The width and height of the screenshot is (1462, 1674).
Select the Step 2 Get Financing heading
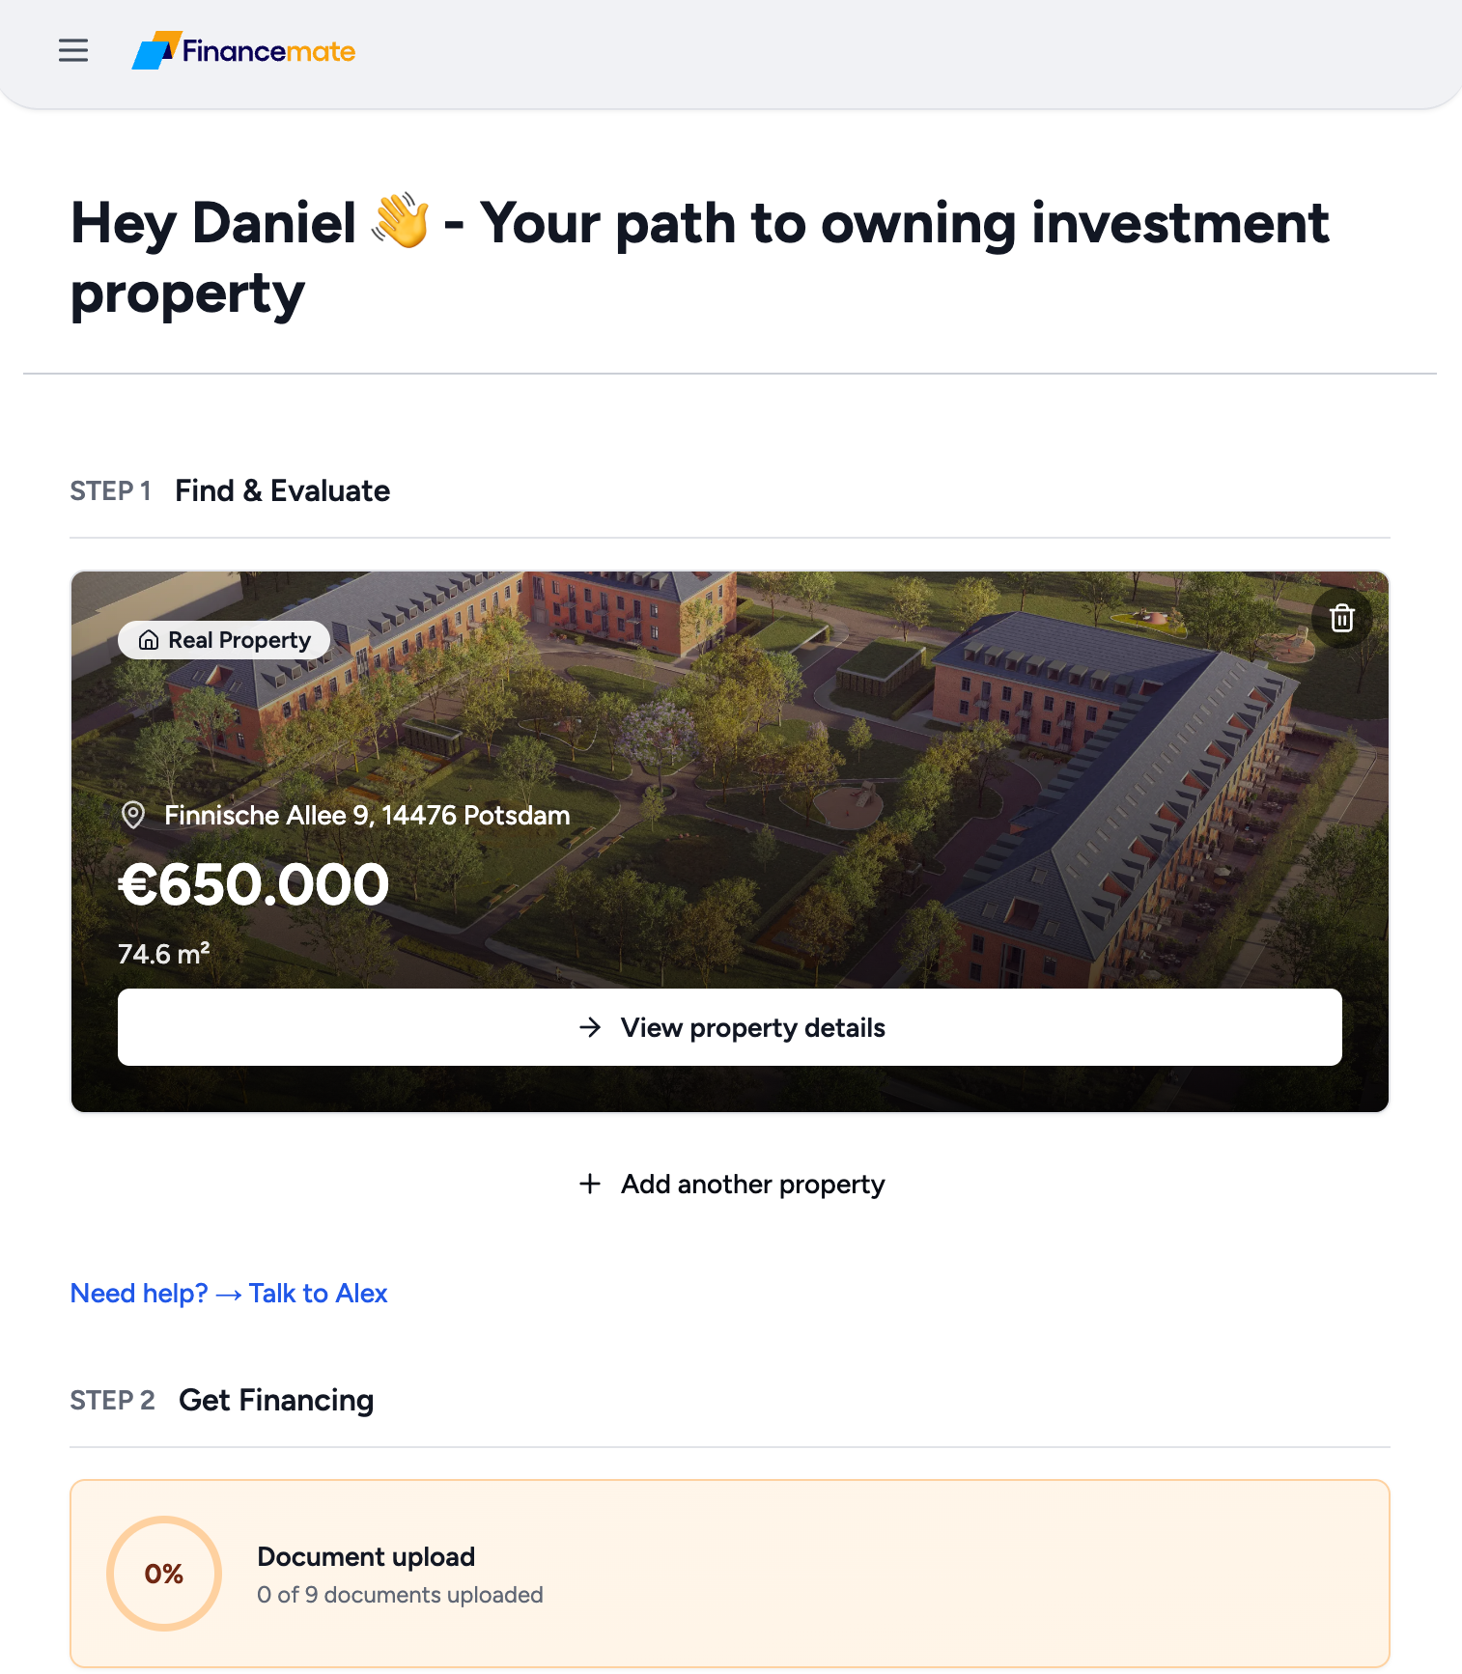(276, 1400)
